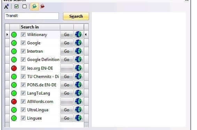
Task: Uncheck the Wiktionary checkbox
Action: pos(23,35)
